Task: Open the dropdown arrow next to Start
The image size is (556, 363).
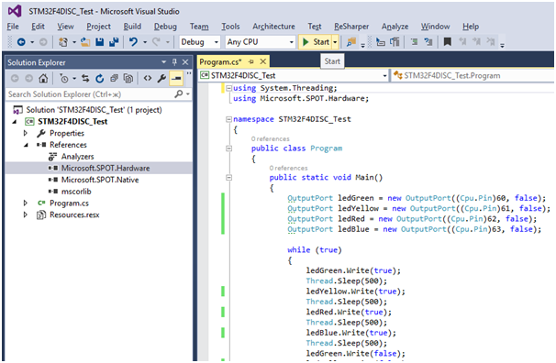Action: pos(335,42)
